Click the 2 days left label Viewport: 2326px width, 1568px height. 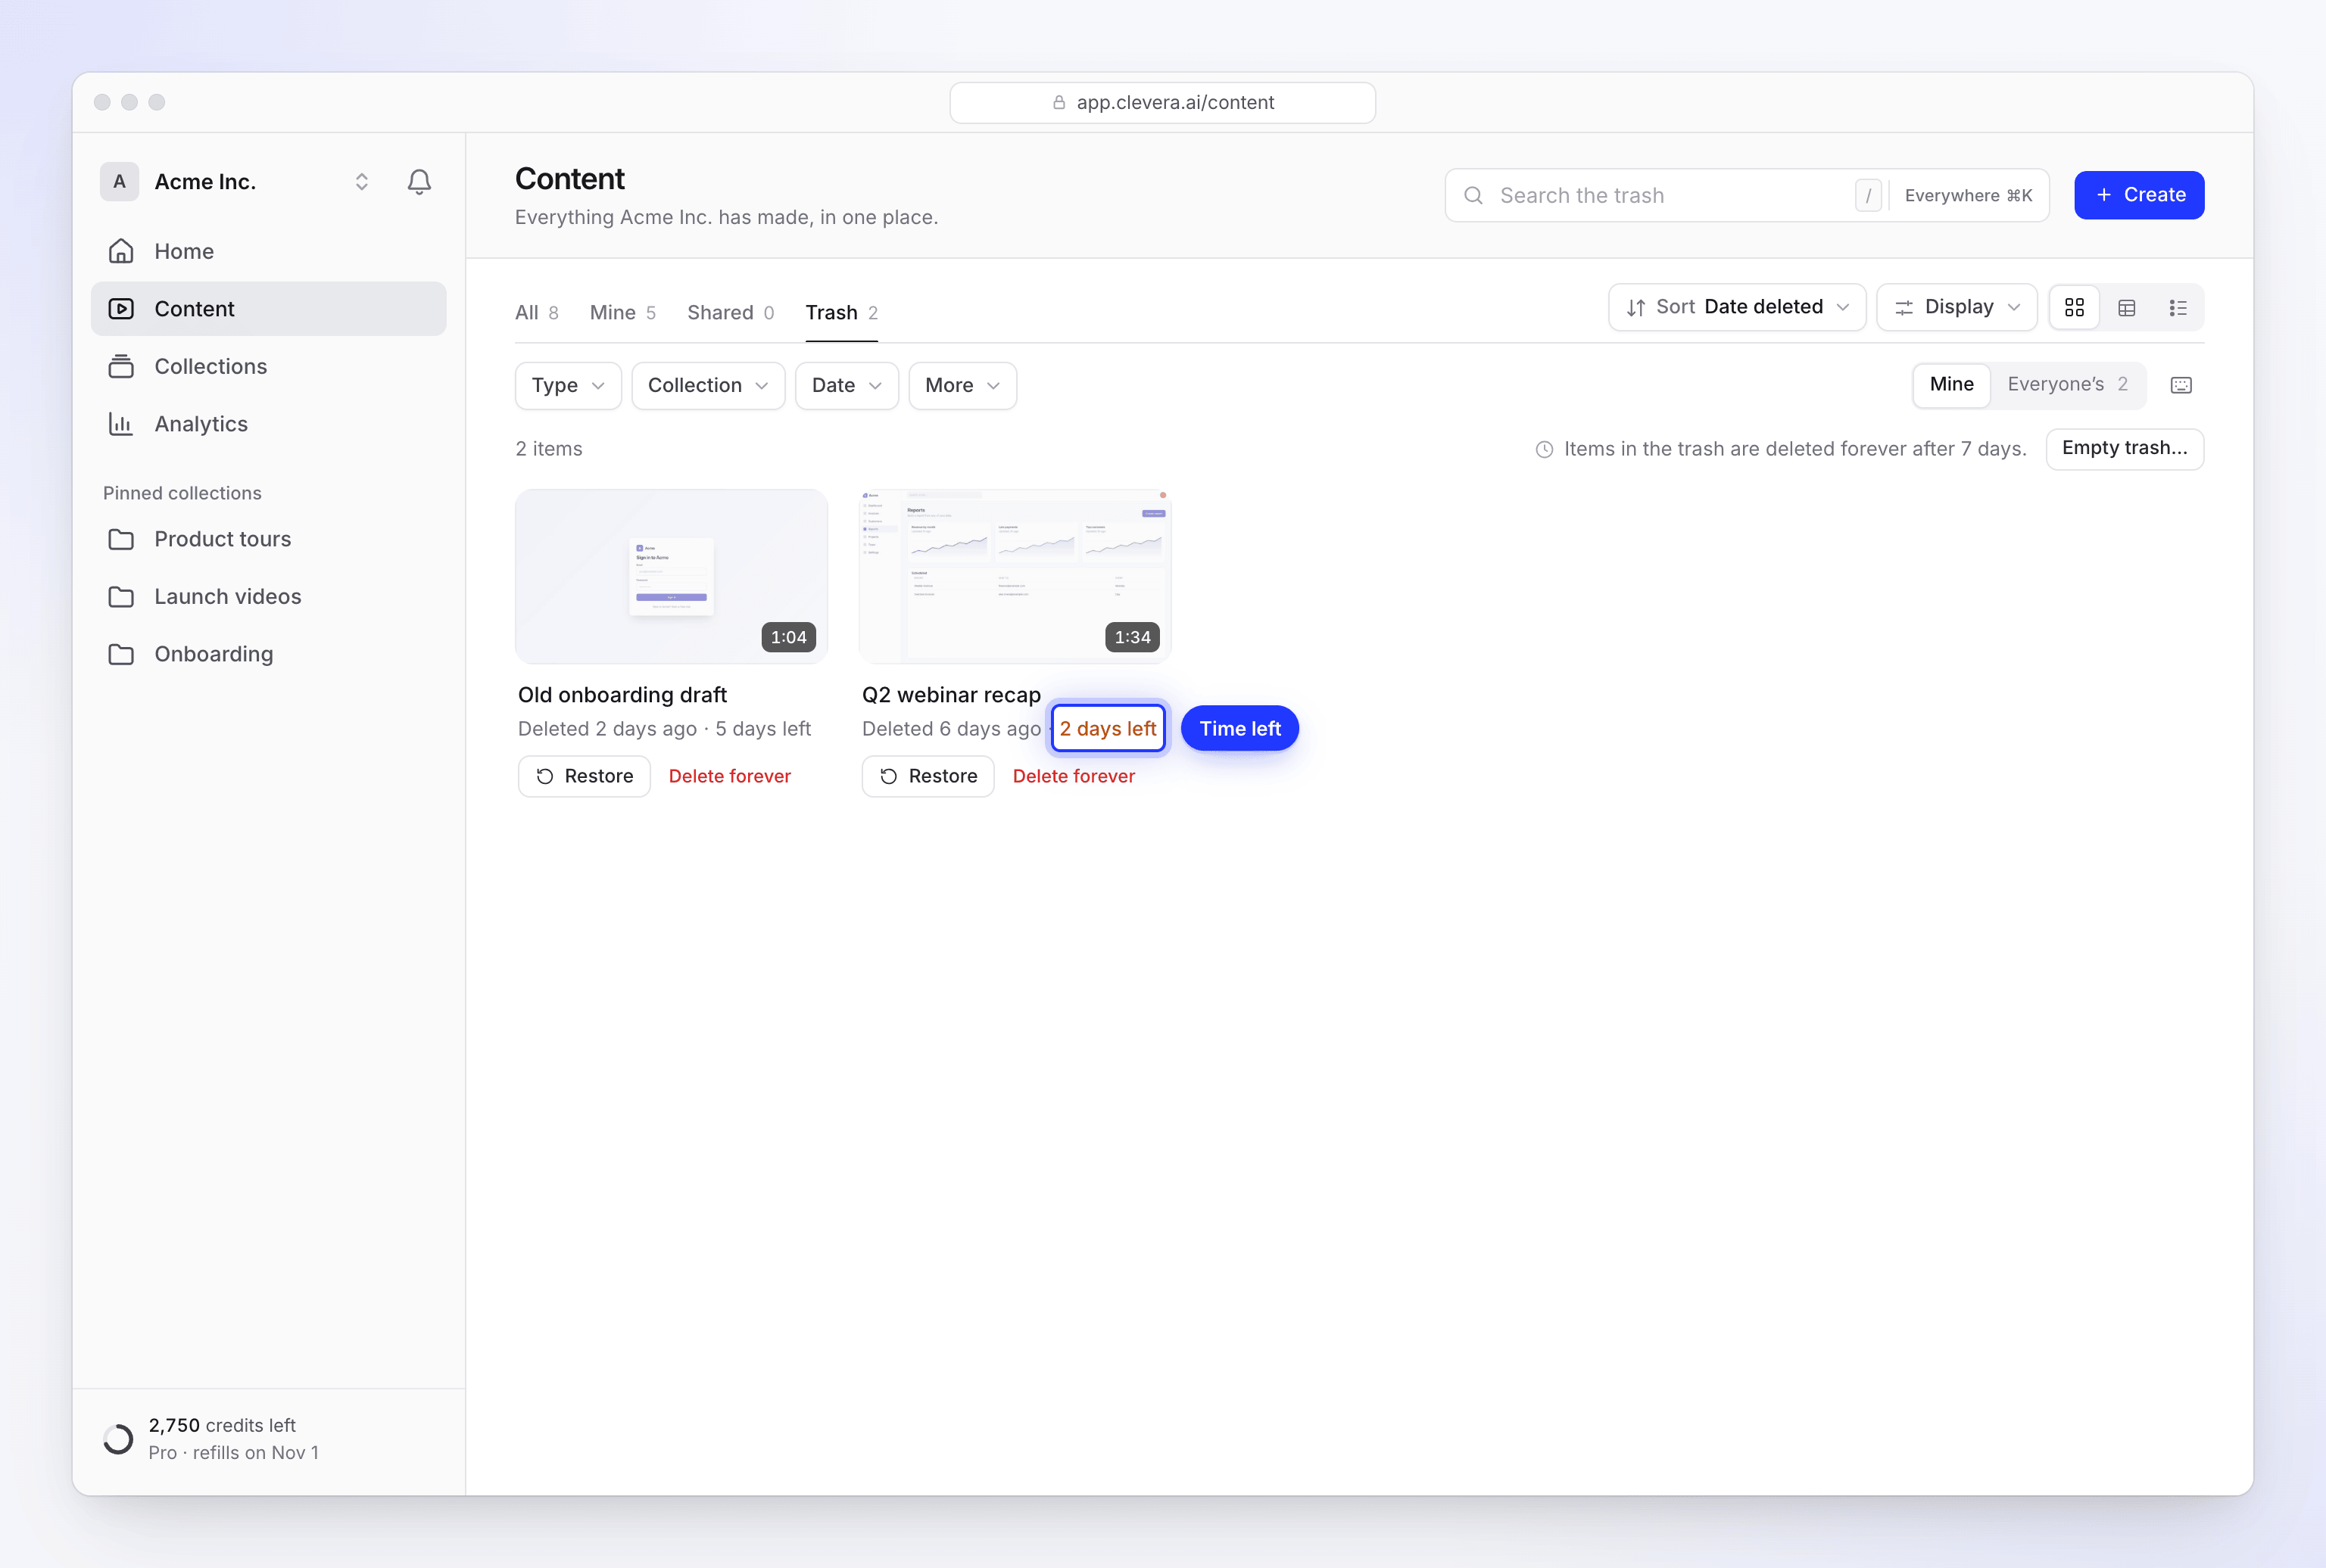(x=1108, y=728)
